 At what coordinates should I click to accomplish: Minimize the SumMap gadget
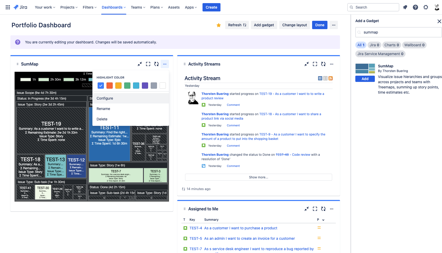point(140,64)
